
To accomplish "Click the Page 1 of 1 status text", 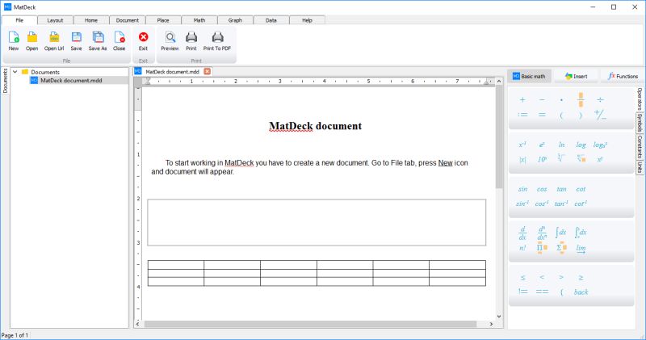I will [x=15, y=335].
